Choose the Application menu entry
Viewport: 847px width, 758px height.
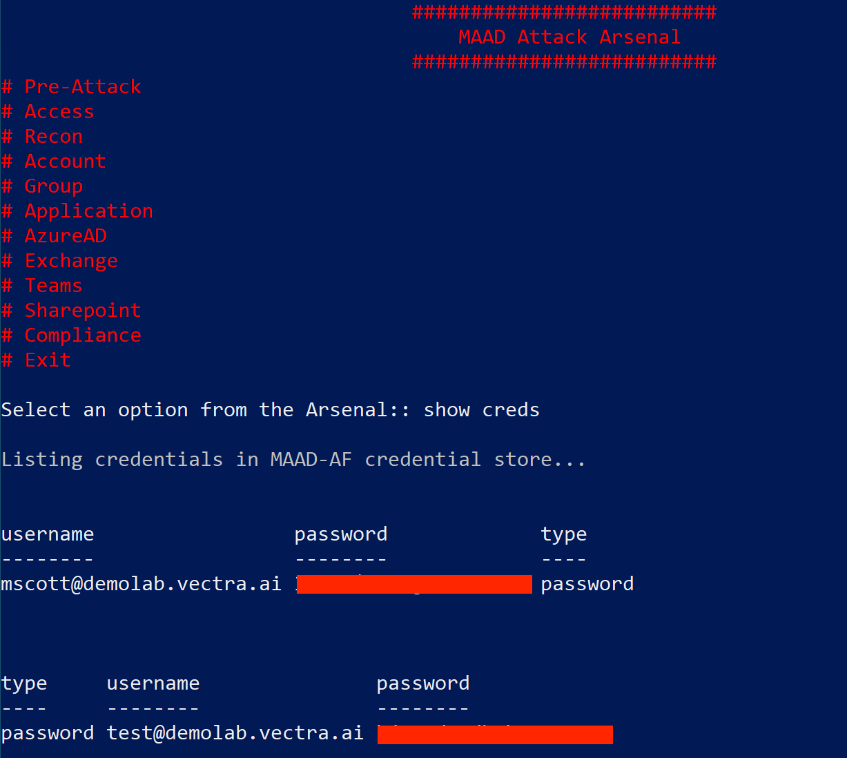pyautogui.click(x=88, y=211)
